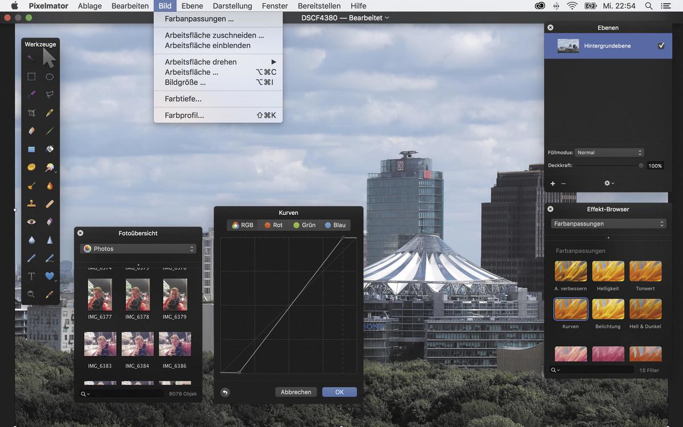
Task: Select the yellow Sponge tool
Action: 31,167
